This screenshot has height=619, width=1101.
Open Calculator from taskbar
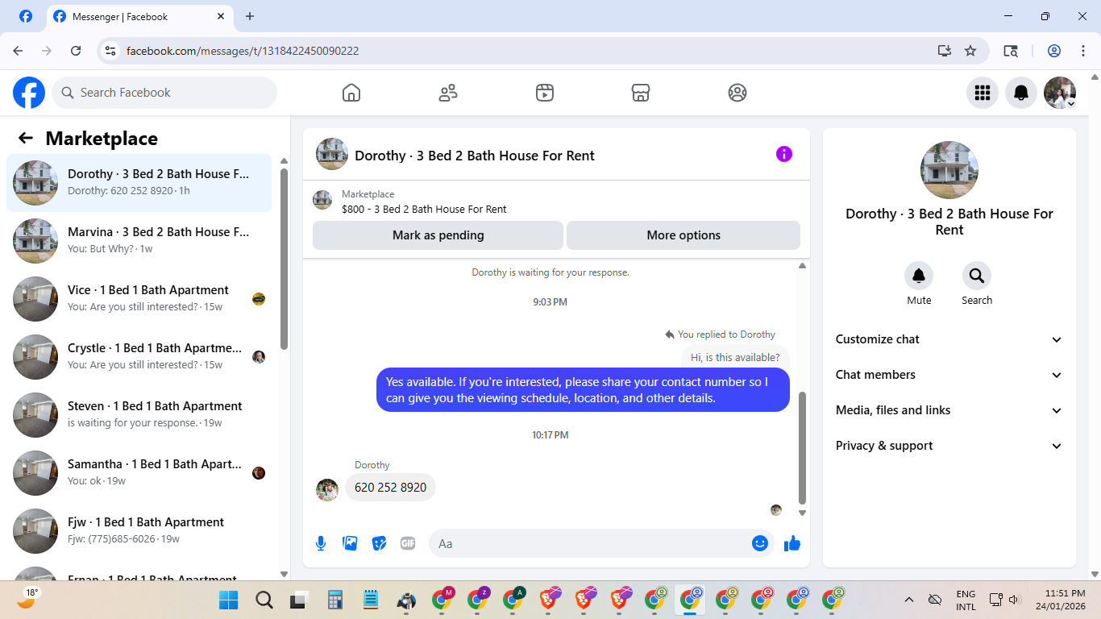pos(335,600)
